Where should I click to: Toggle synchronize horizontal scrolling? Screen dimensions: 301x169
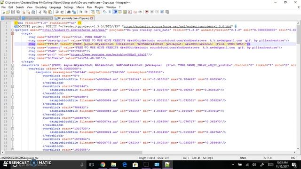pyautogui.click(x=98, y=12)
